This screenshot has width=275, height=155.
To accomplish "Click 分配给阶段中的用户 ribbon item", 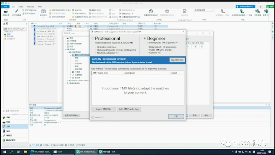I will coord(130,17).
